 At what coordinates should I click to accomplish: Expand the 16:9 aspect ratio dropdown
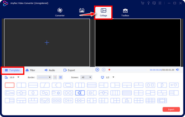point(18,77)
